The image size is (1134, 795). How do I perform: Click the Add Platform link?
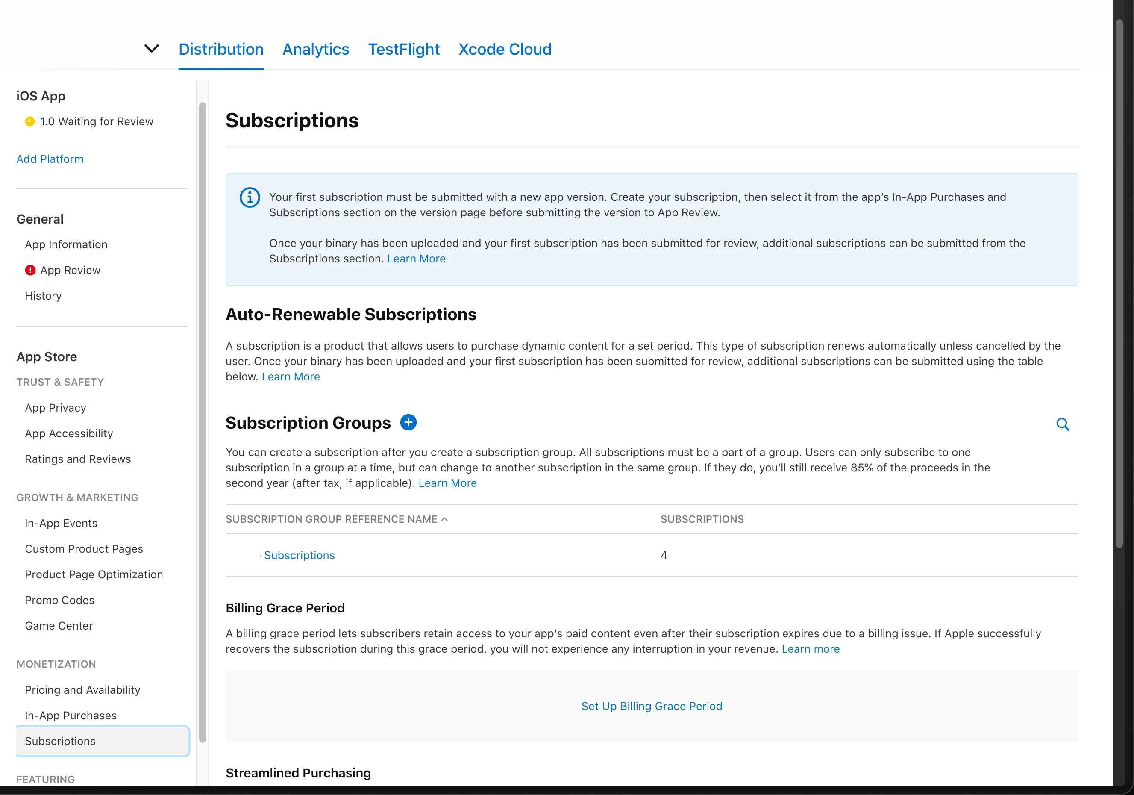tap(50, 159)
